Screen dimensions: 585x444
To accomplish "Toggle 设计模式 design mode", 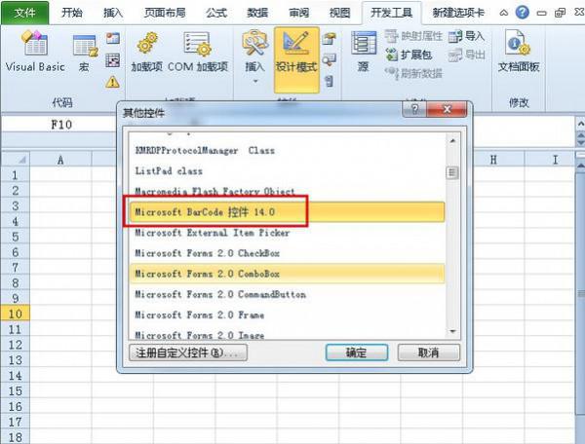I will pyautogui.click(x=296, y=54).
